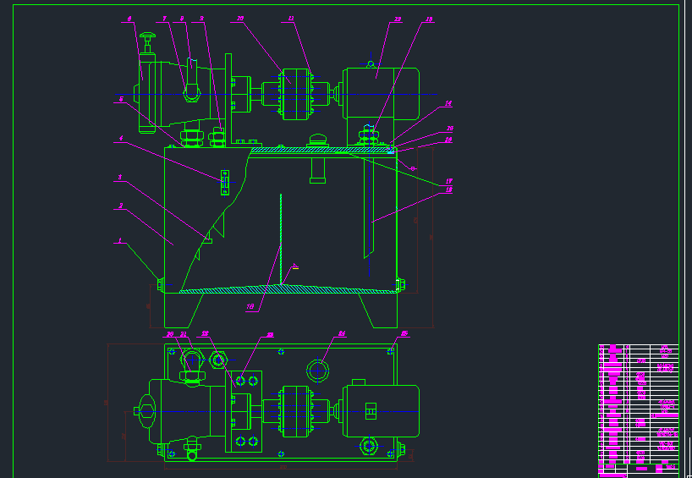
Task: Select callout label 4 for the level gauge
Action: (x=121, y=139)
